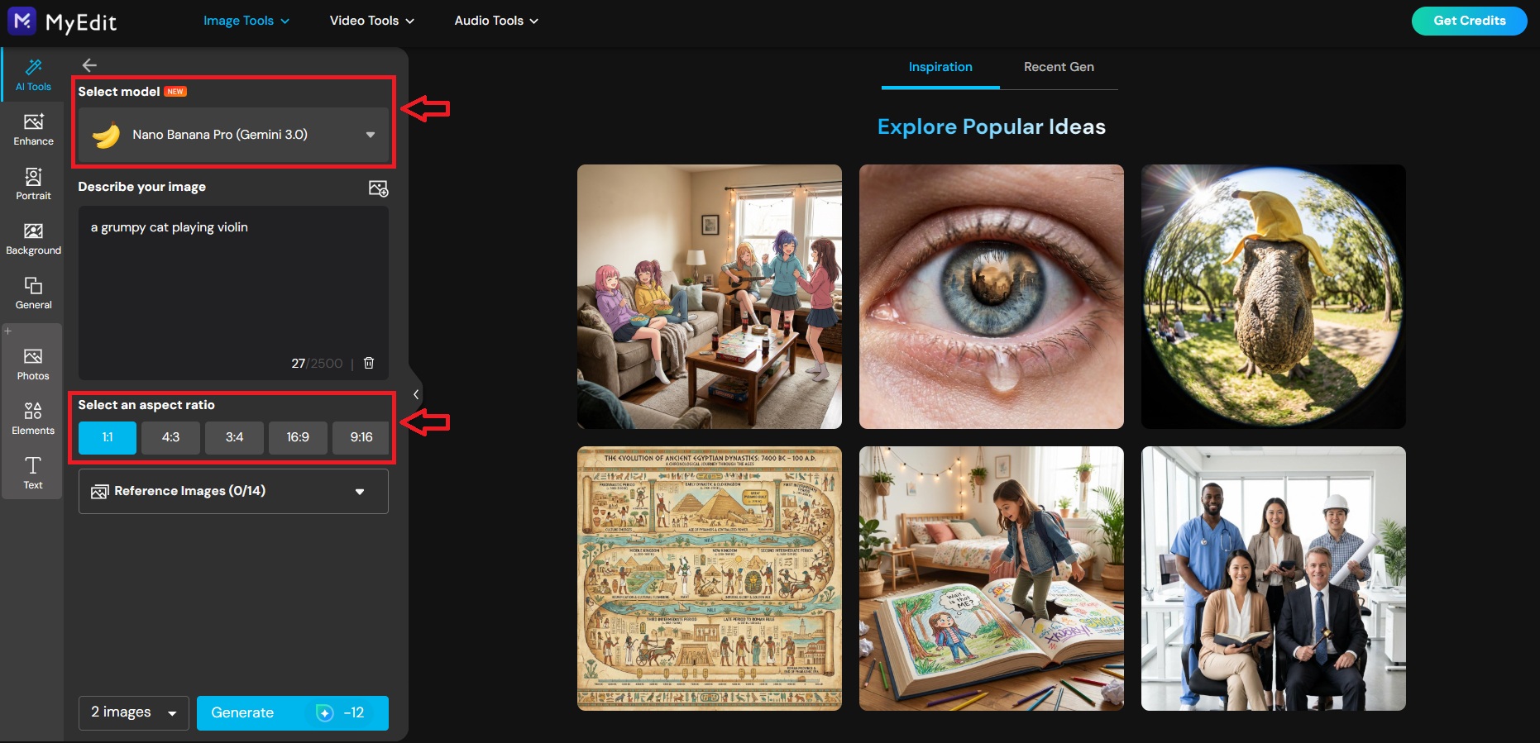The height and width of the screenshot is (743, 1540).
Task: Click the Explore Popular Ideas heading
Action: click(992, 126)
